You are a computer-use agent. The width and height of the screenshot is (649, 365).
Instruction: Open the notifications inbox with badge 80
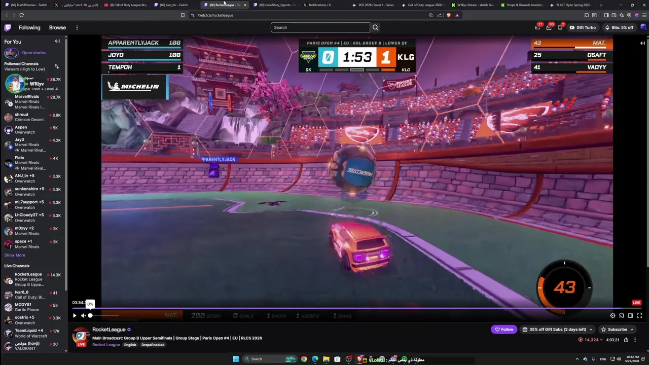coord(549,27)
